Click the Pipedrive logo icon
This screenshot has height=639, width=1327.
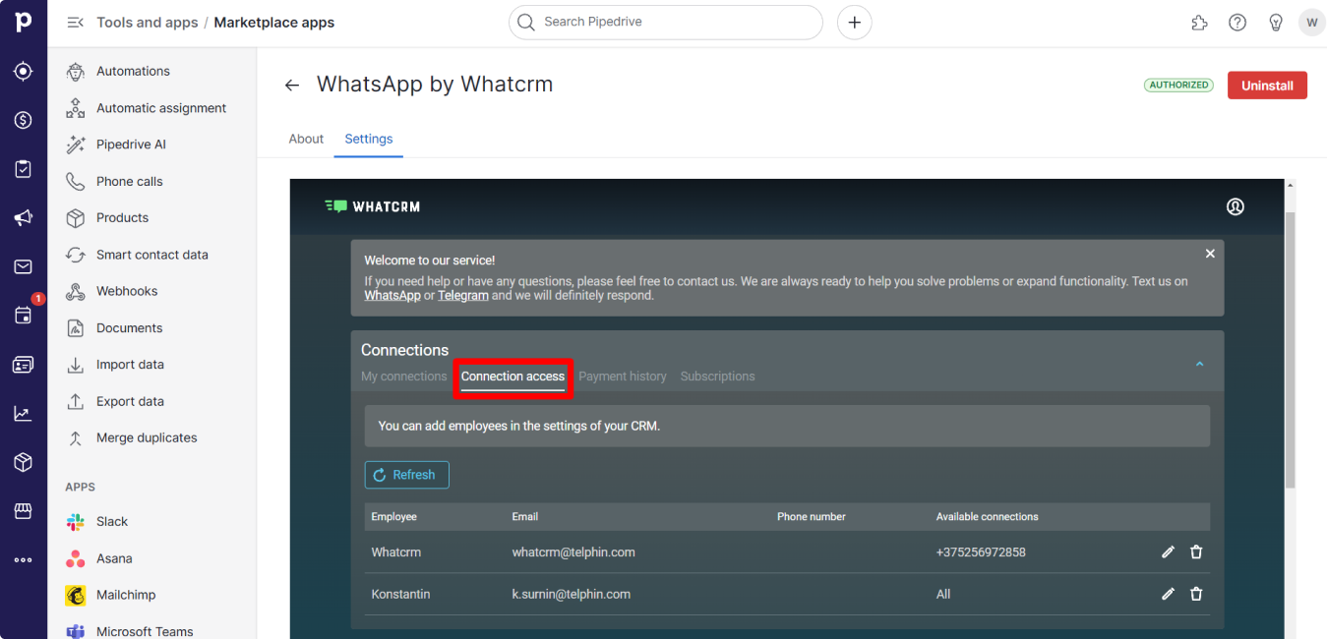click(x=24, y=23)
